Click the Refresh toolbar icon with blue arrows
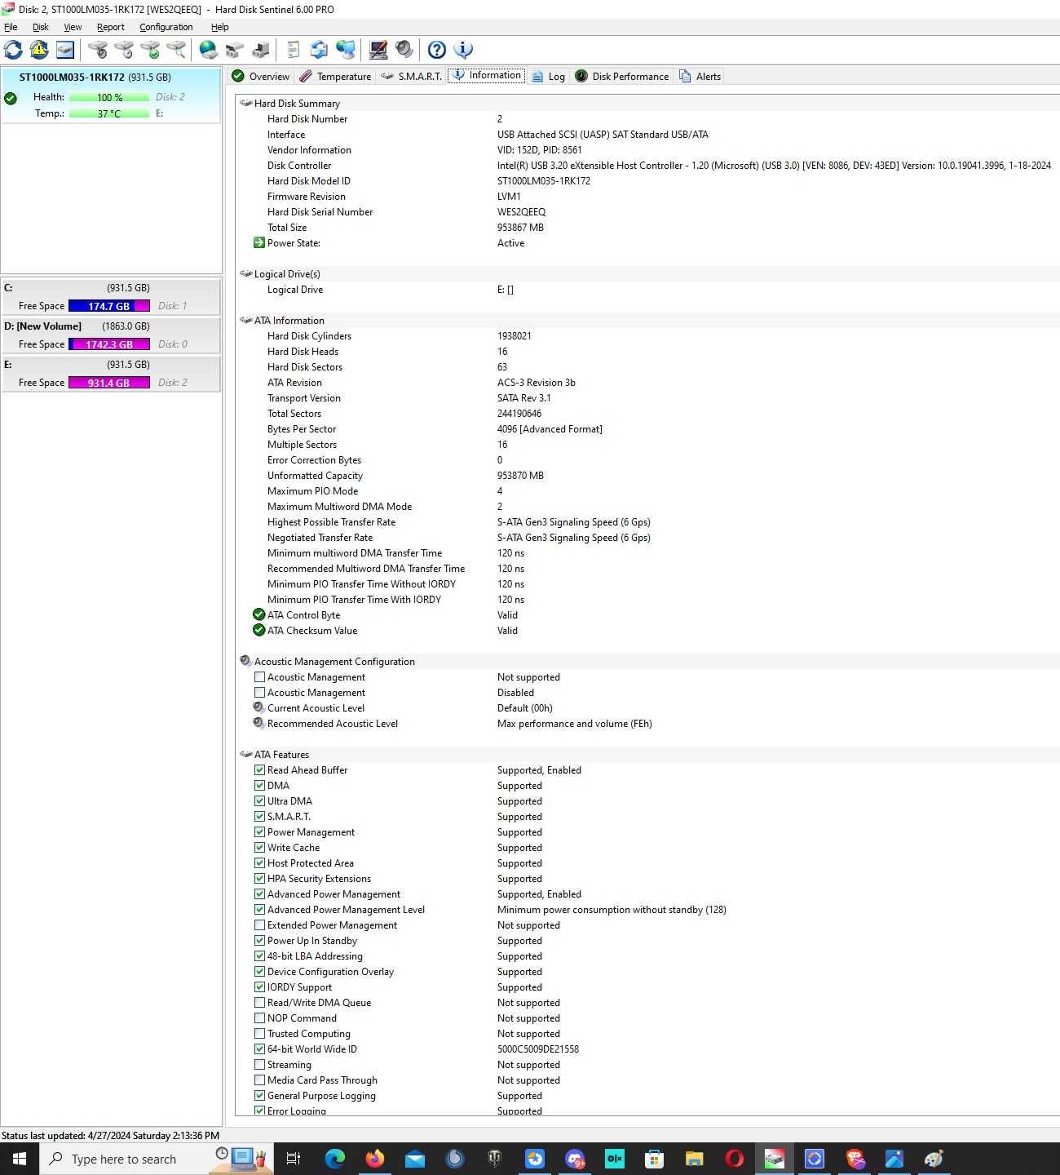 [x=13, y=50]
